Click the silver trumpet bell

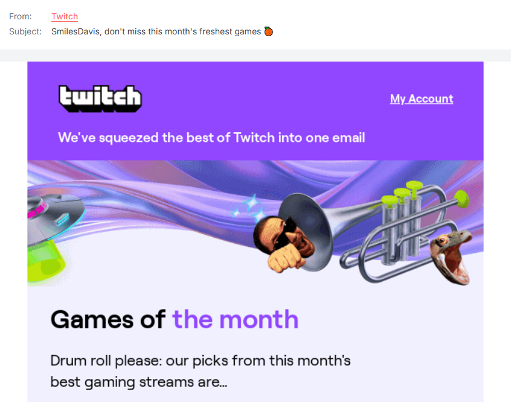coord(311,223)
